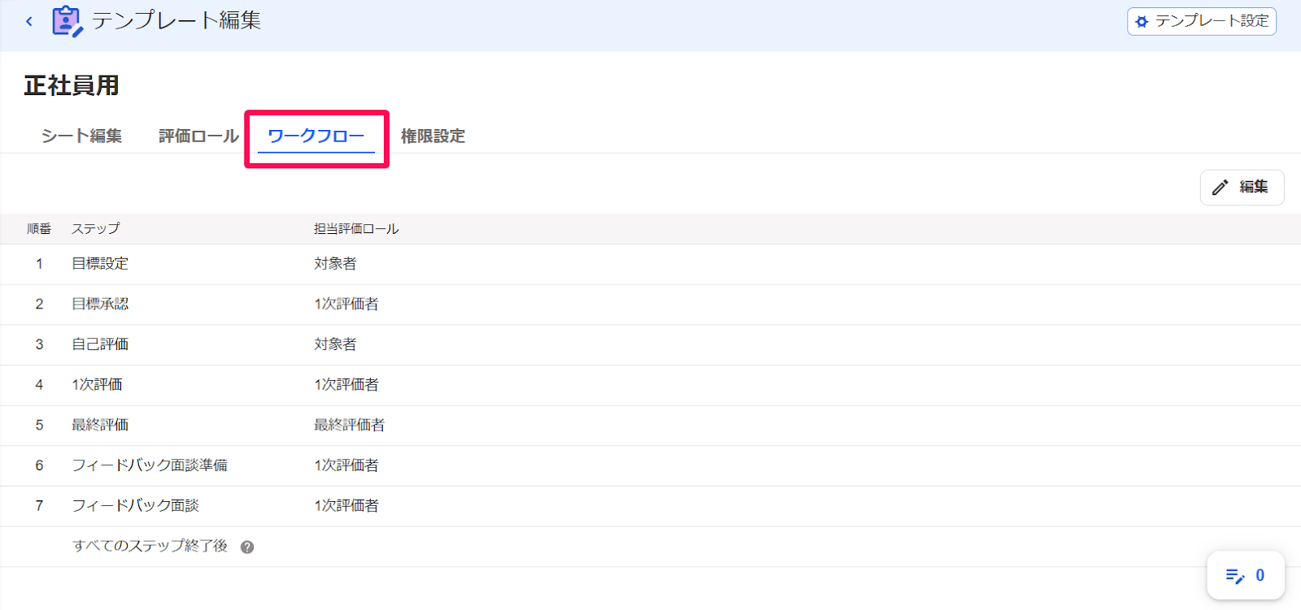Click the 担当評価ロール column header
Screen dimensions: 1301x610
coord(356,229)
